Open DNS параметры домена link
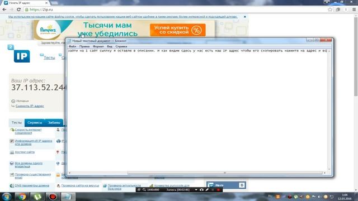The width and height of the screenshot is (358, 201). coord(32,185)
